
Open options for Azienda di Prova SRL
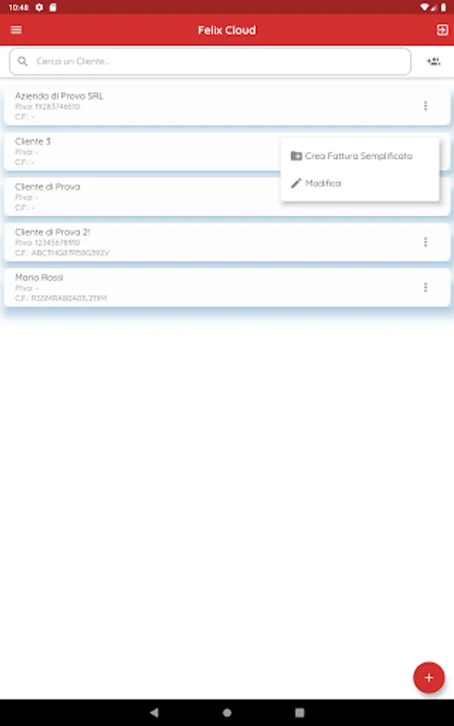(425, 106)
